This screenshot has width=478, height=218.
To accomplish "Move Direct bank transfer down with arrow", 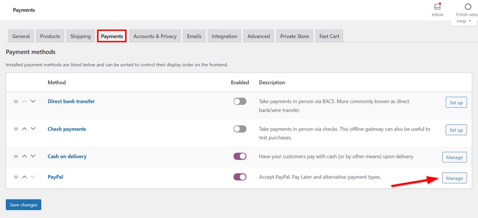I will pyautogui.click(x=33, y=101).
